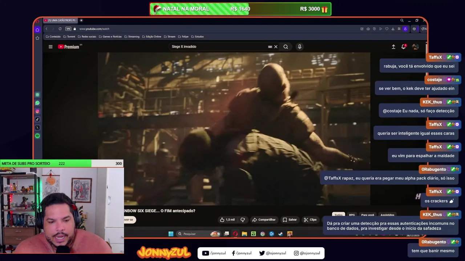Click the Opera browser search-tabs magnifier
465x261 pixels.
[x=402, y=20]
